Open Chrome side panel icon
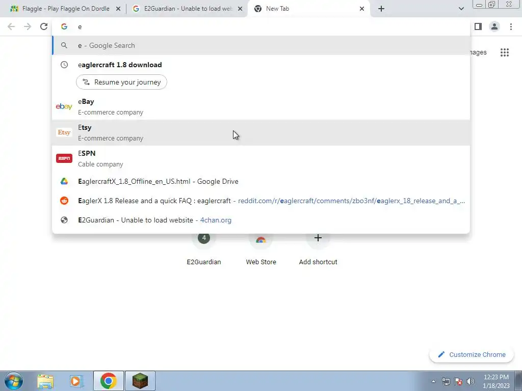 pyautogui.click(x=478, y=26)
